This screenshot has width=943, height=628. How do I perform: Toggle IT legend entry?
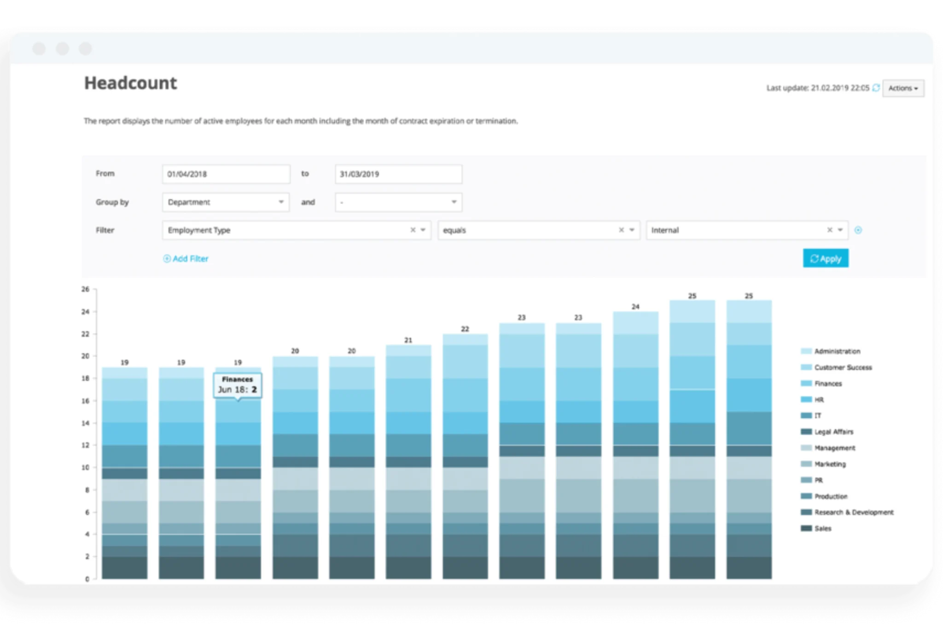pyautogui.click(x=811, y=415)
